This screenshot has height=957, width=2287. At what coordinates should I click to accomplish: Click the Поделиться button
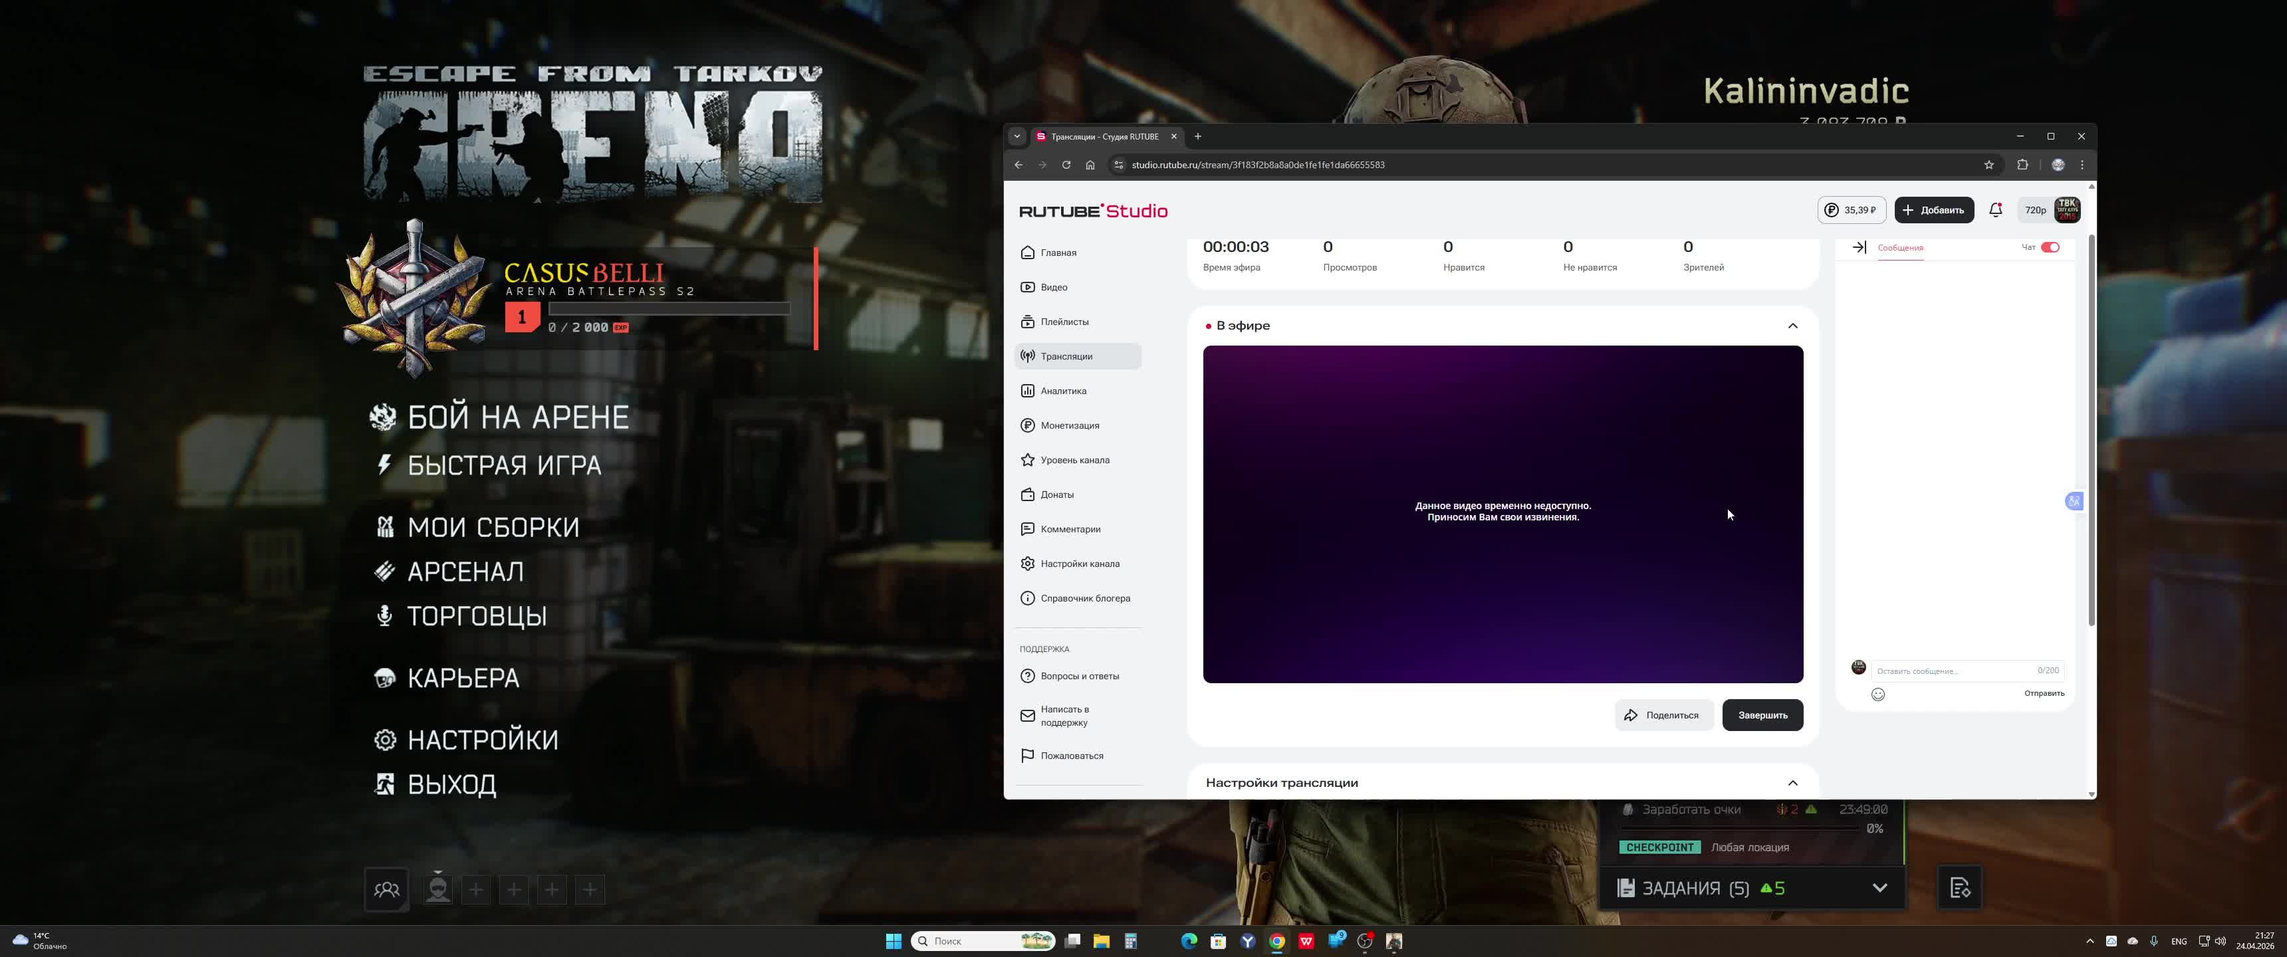coord(1662,716)
